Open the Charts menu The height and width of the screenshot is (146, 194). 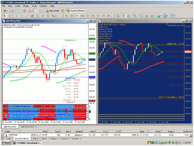(26, 6)
